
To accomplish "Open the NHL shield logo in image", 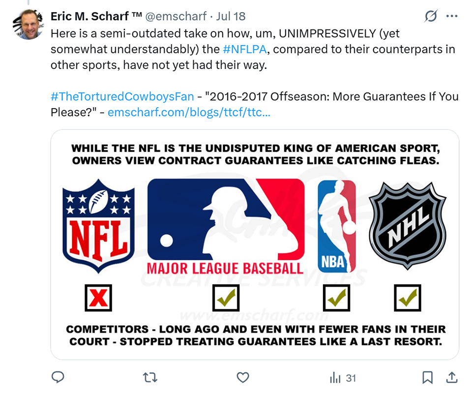I will pyautogui.click(x=407, y=225).
